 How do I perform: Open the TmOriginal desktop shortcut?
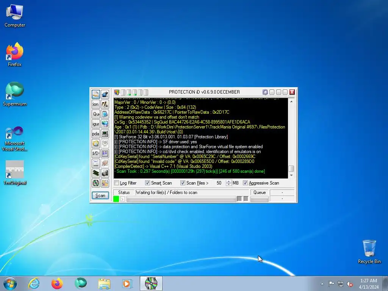coord(15,173)
